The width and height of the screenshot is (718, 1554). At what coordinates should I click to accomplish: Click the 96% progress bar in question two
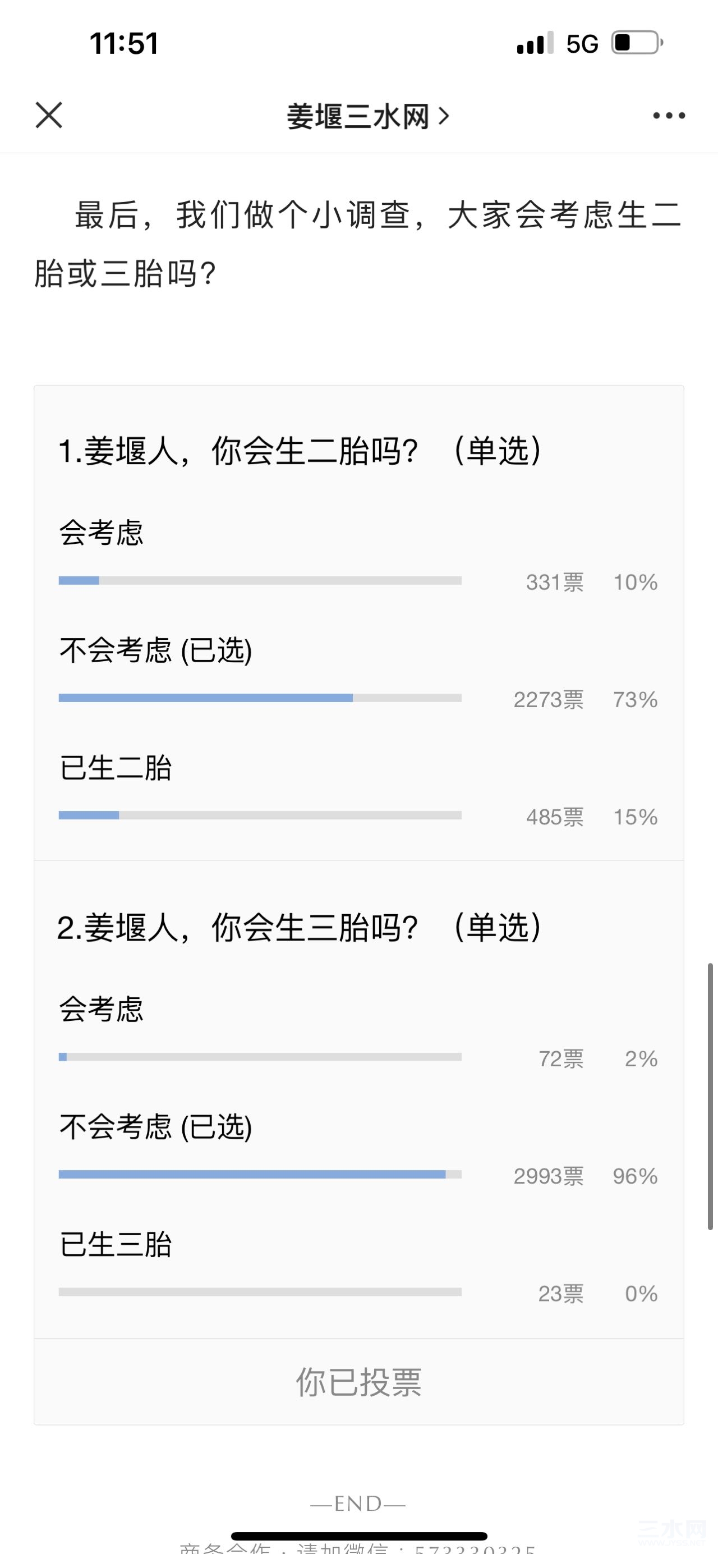pos(260,1175)
